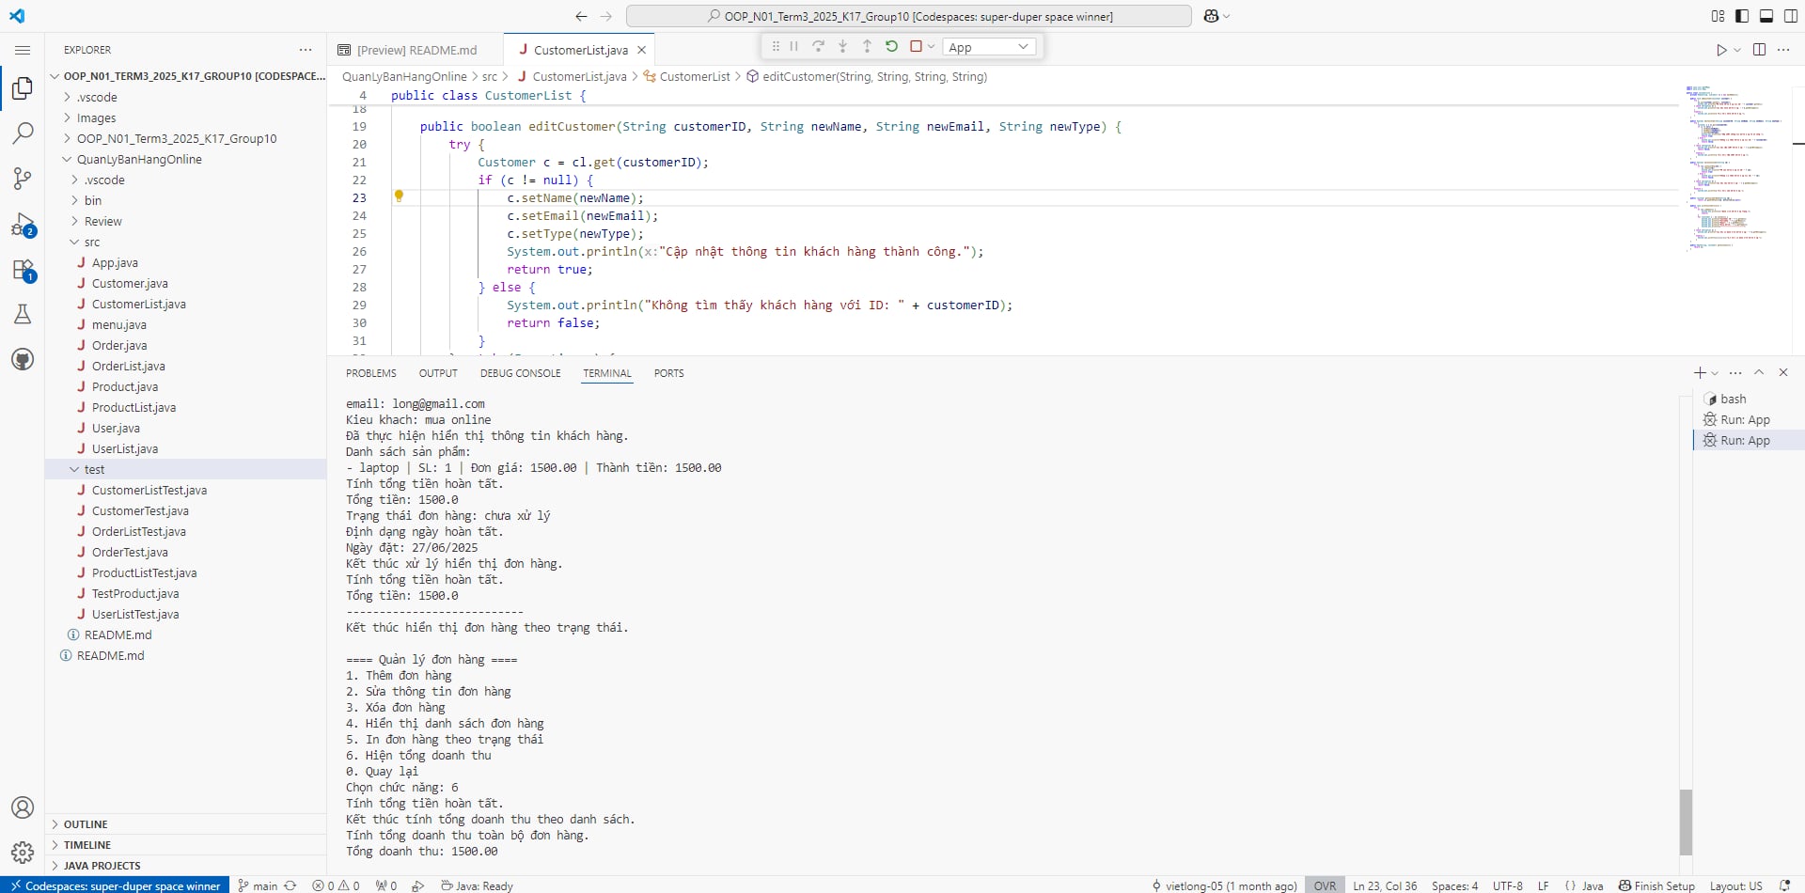Open the Manage gear menu
The width and height of the screenshot is (1805, 893).
pos(23,853)
